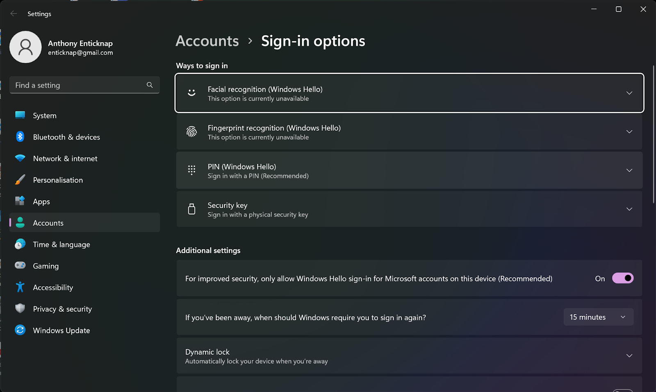Click the PIN keypad dots icon
Image resolution: width=656 pixels, height=392 pixels.
point(191,170)
